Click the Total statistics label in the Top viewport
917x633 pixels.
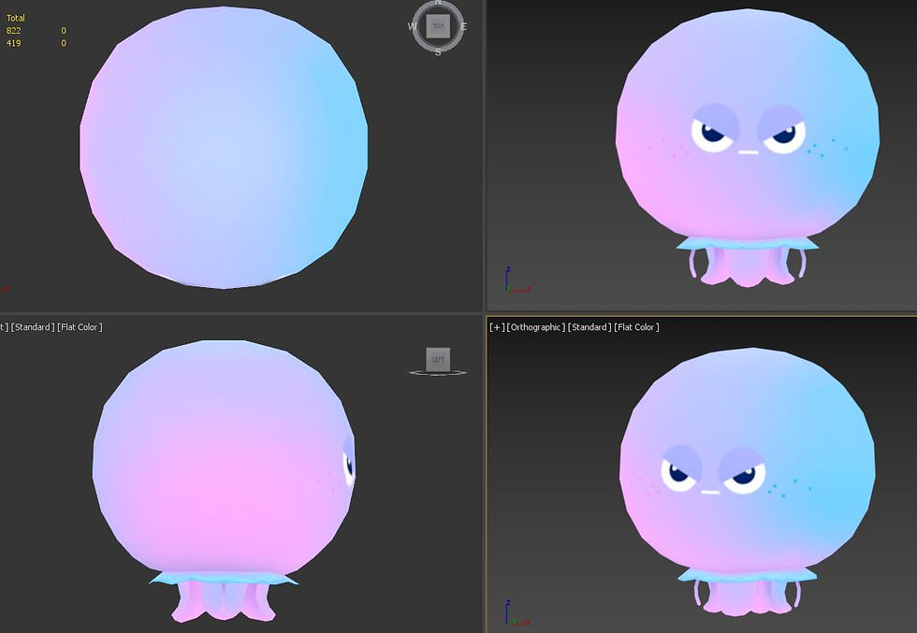pos(16,18)
